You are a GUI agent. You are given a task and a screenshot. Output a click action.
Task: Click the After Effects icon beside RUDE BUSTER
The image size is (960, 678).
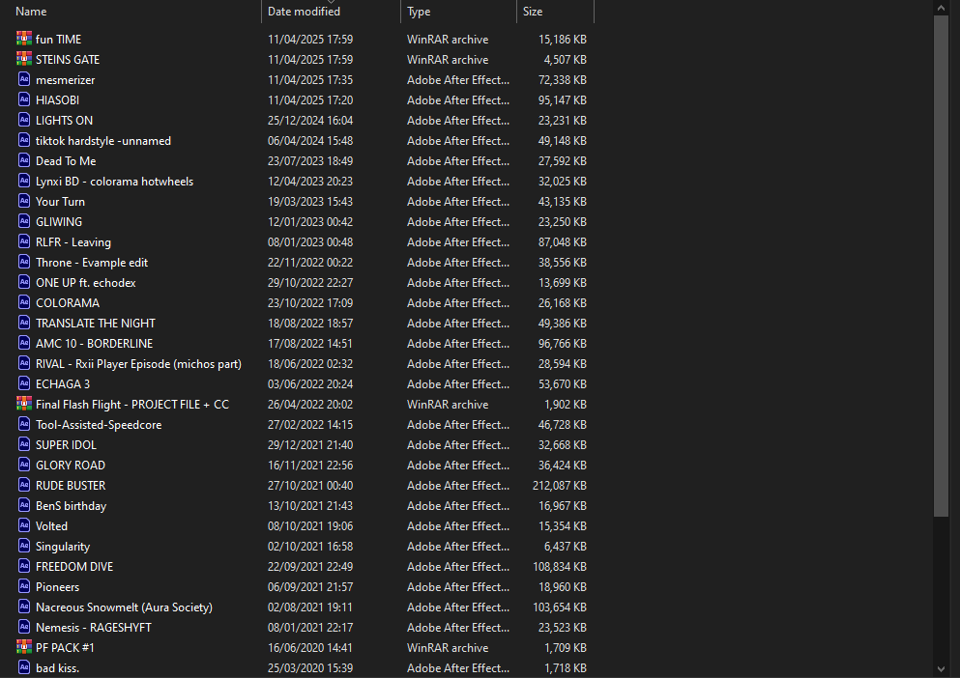[24, 485]
